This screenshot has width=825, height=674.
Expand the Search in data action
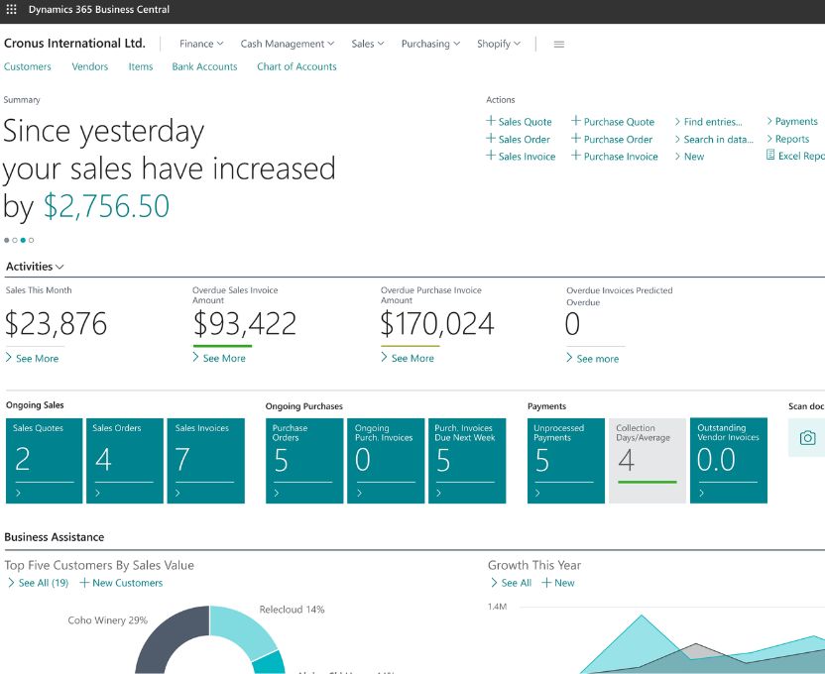click(714, 140)
